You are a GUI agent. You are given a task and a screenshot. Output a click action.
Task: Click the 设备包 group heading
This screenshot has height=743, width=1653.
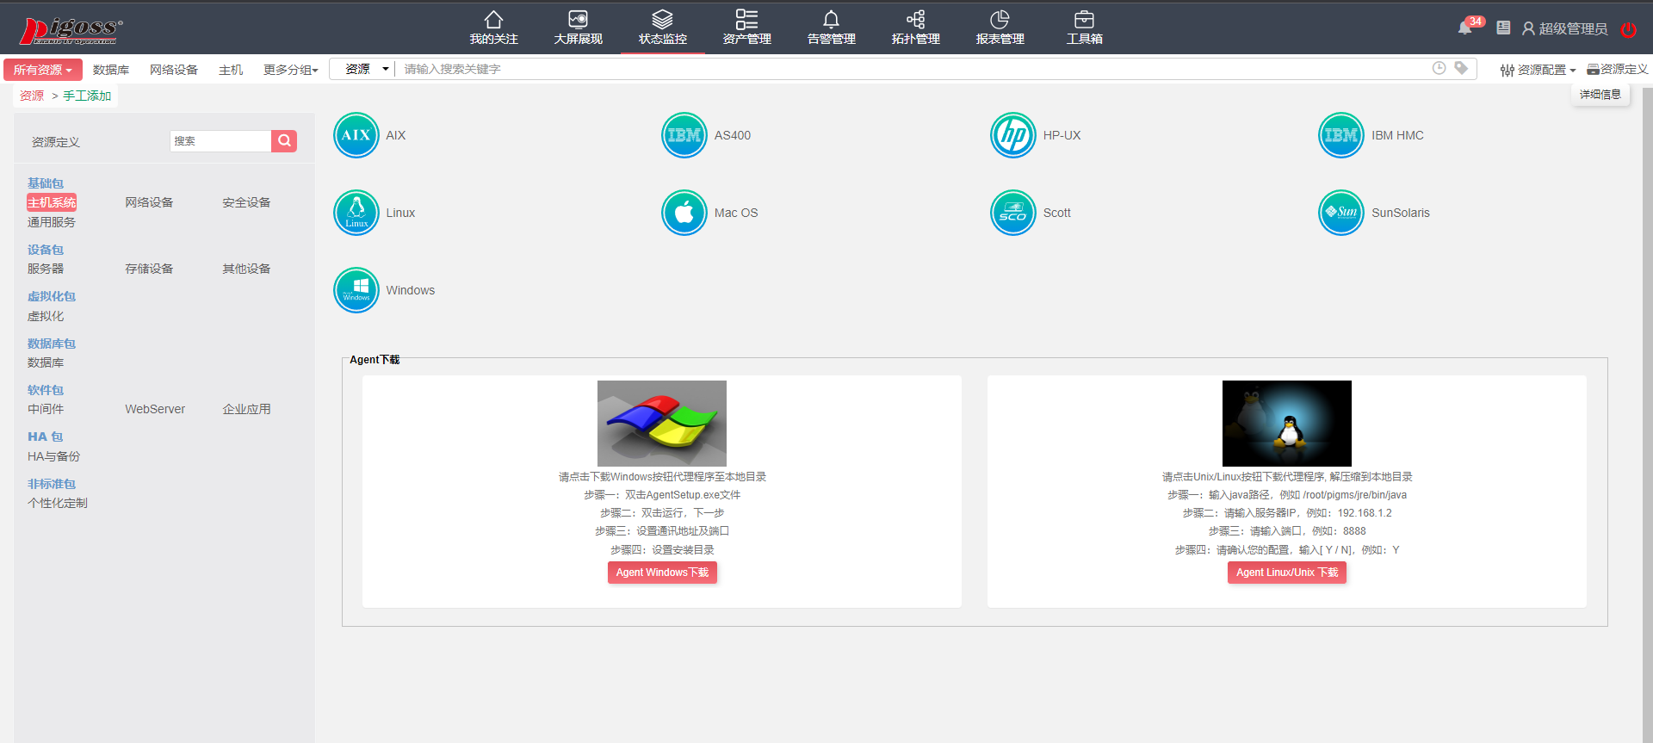click(x=46, y=250)
